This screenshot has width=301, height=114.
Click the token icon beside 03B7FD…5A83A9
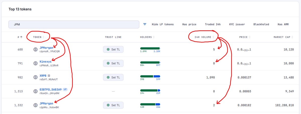coord(35,91)
